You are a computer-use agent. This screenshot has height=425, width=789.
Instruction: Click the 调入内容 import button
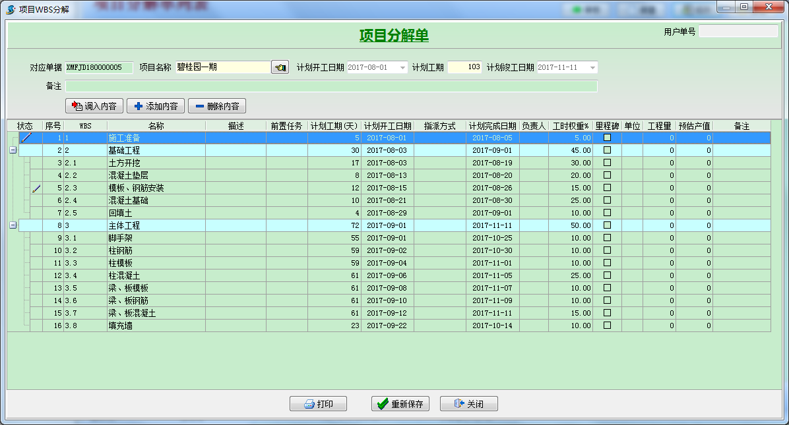pos(94,106)
